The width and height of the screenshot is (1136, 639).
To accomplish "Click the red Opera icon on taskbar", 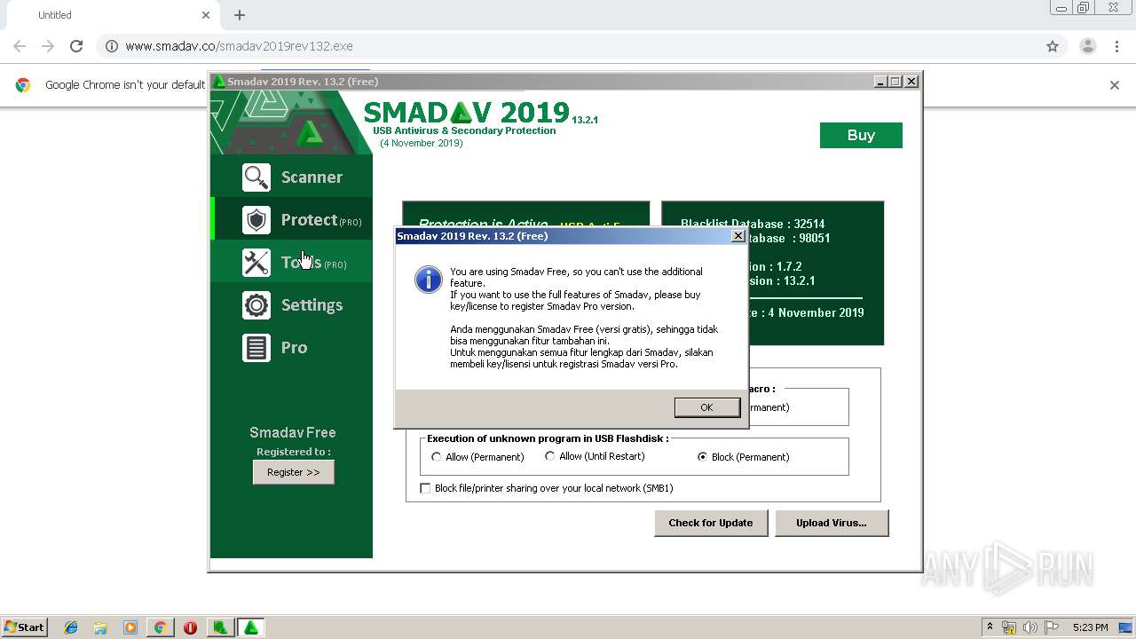I will (x=190, y=627).
